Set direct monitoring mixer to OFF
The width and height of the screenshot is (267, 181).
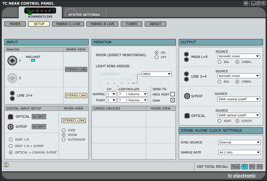tap(157, 58)
